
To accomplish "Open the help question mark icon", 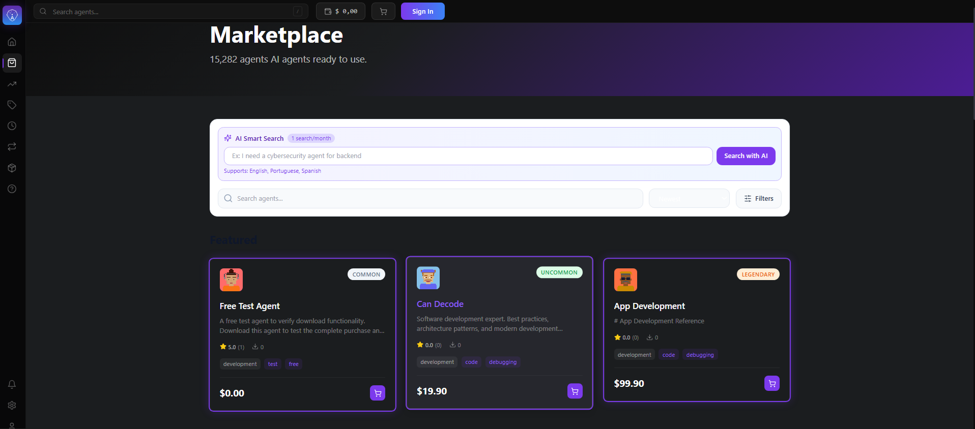I will click(x=12, y=189).
